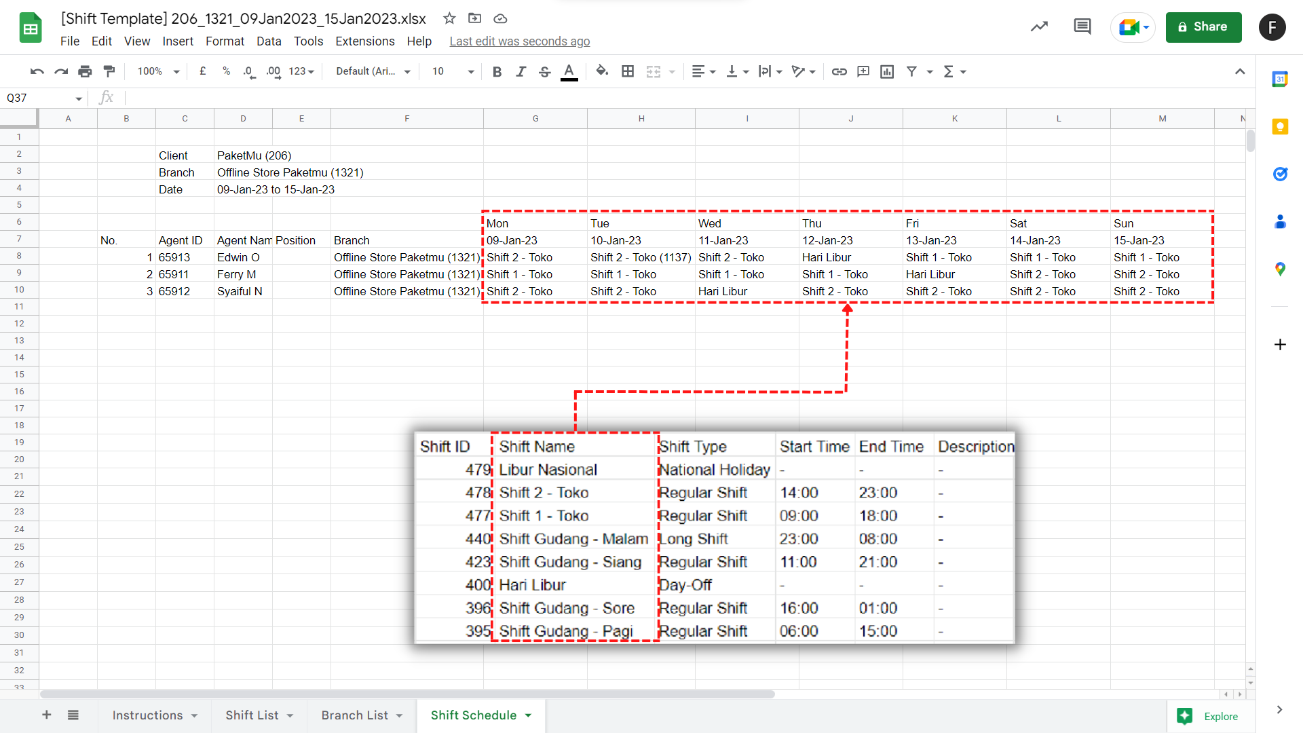Image resolution: width=1303 pixels, height=733 pixels.
Task: Open the number format 123 dropdown
Action: pyautogui.click(x=301, y=71)
